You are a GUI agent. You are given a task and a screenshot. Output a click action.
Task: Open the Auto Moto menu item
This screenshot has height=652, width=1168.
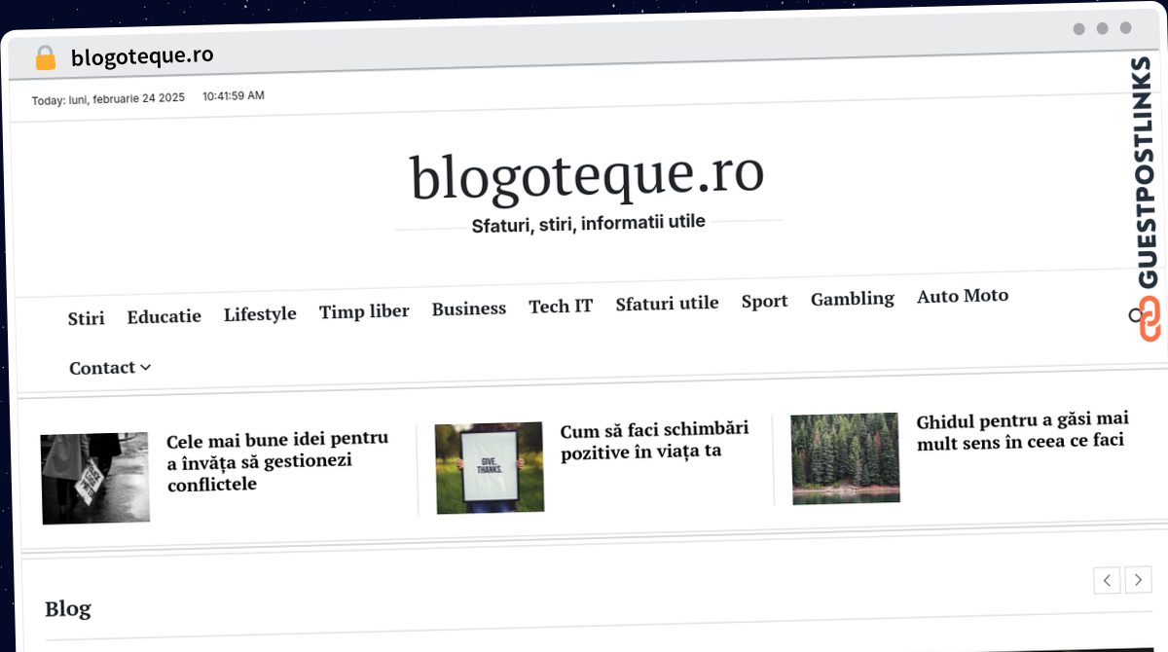(x=963, y=296)
